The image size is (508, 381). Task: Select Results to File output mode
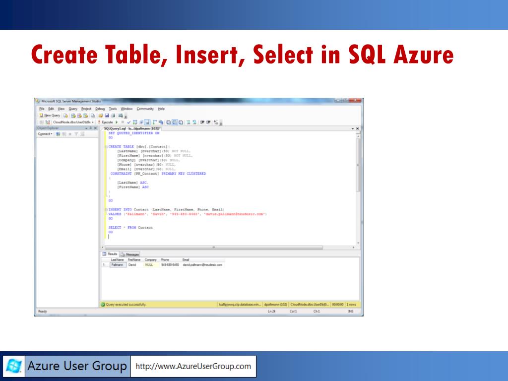click(181, 122)
